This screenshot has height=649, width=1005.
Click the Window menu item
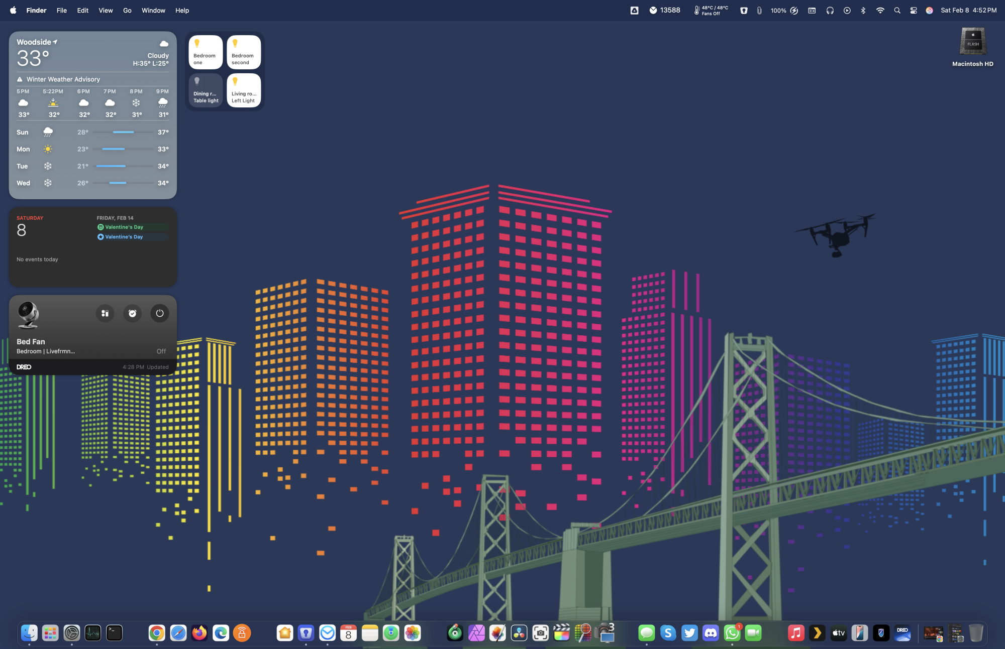point(153,10)
